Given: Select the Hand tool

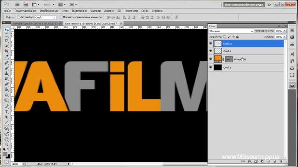Looking at the screenshot, I should click(7, 139).
